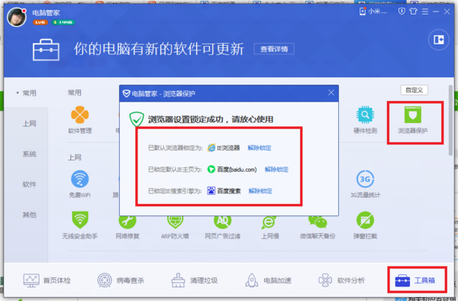Image resolution: width=458 pixels, height=301 pixels.
Task: Select 系统 category in left sidebar
Action: point(29,154)
